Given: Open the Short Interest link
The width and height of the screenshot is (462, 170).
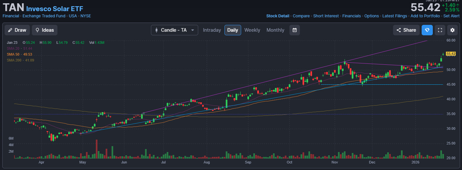Looking at the screenshot, I should pyautogui.click(x=326, y=16).
